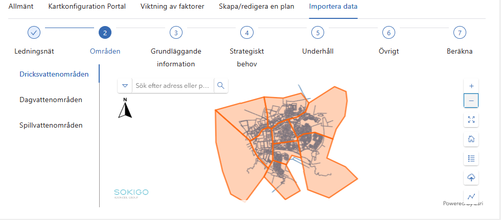The image size is (501, 220).
Task: Click the address search field
Action: point(172,86)
